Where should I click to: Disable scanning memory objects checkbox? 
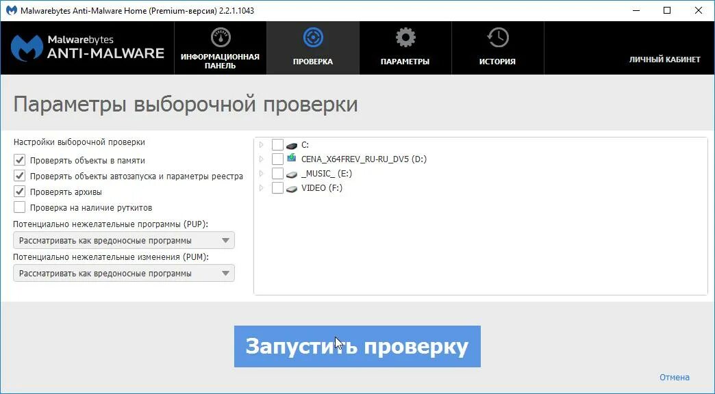20,160
